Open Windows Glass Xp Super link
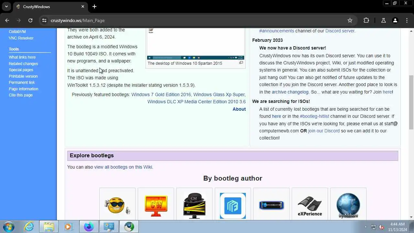 point(219,94)
